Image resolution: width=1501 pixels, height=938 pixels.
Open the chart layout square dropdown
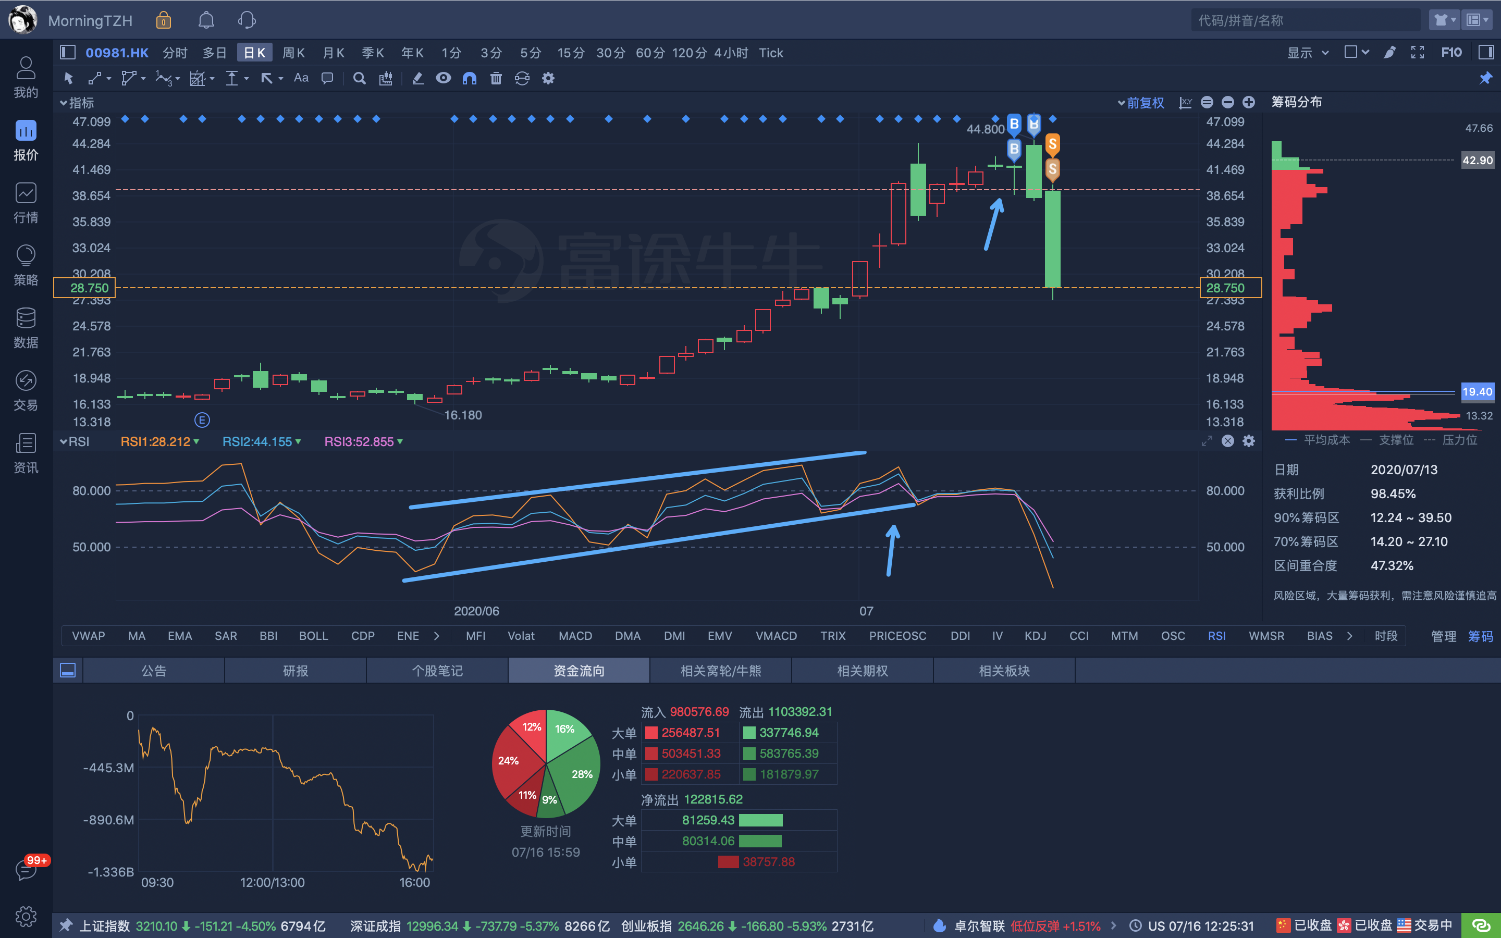pyautogui.click(x=1357, y=52)
